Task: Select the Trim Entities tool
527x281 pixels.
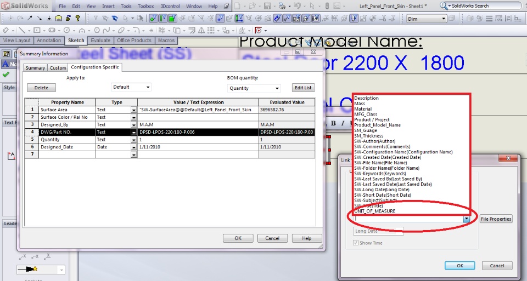Action: 161,30
